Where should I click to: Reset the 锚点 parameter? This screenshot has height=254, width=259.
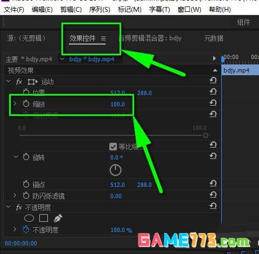pos(213,184)
